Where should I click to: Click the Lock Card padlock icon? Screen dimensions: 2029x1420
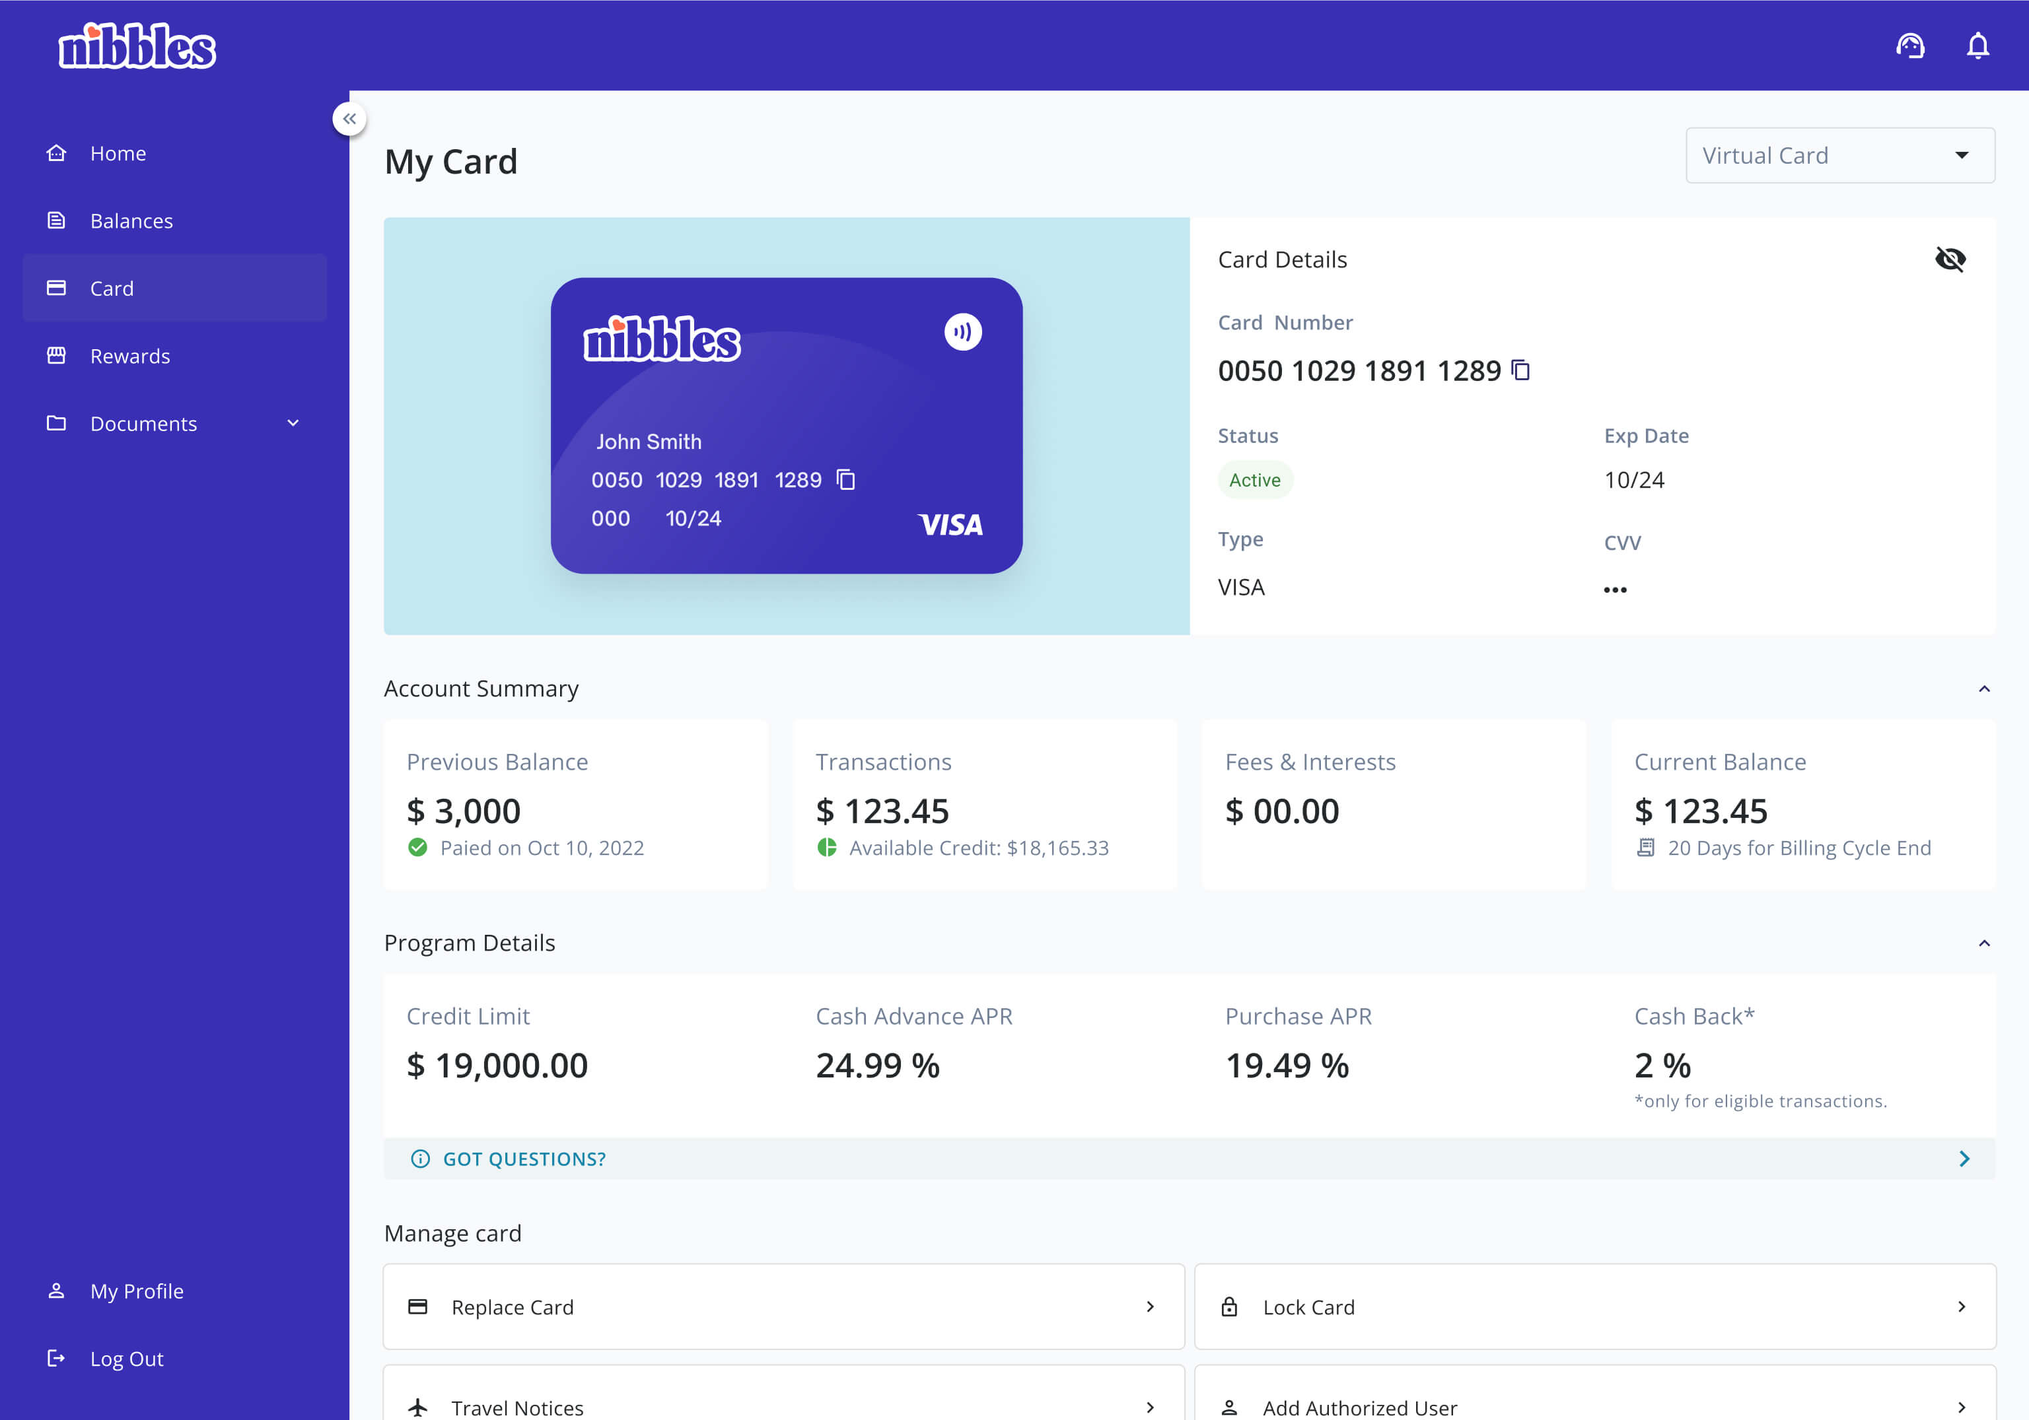1229,1306
